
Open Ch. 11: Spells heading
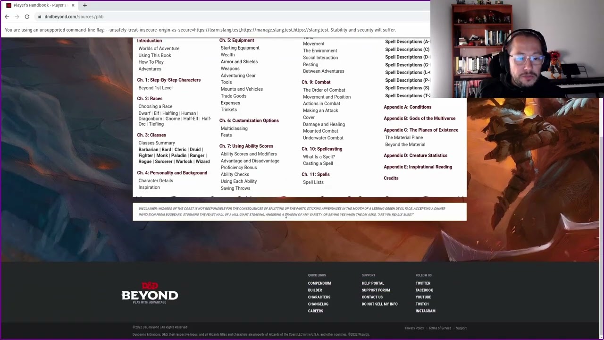(316, 175)
